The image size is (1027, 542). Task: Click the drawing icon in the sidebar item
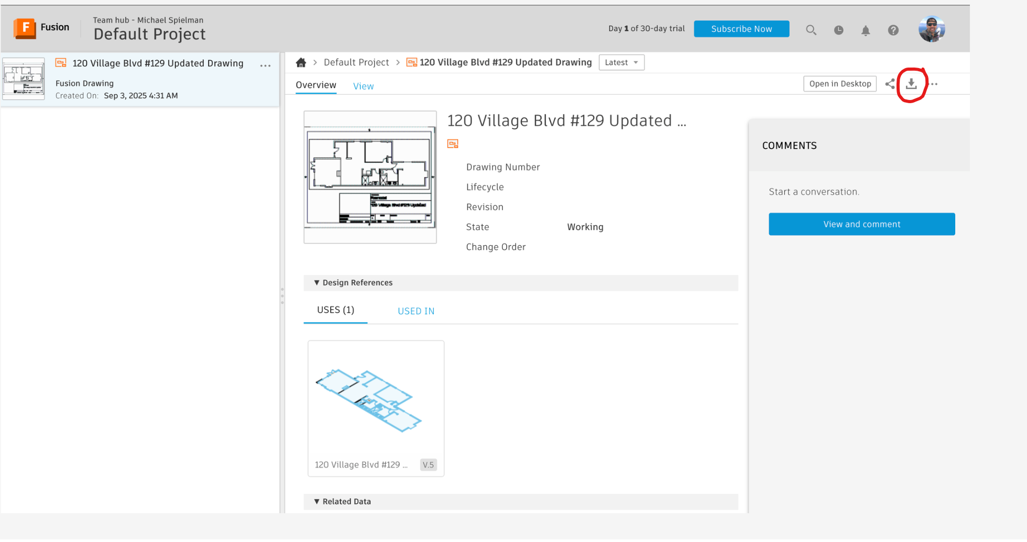[x=61, y=63]
